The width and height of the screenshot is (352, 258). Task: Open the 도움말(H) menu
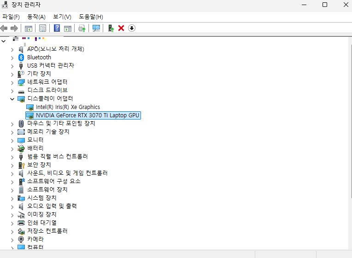point(91,17)
